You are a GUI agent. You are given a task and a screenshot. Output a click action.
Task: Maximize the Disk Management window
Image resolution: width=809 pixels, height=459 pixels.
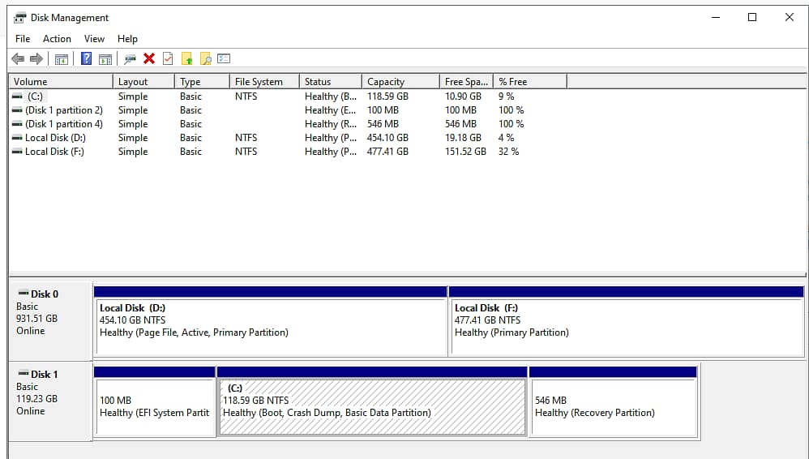752,18
